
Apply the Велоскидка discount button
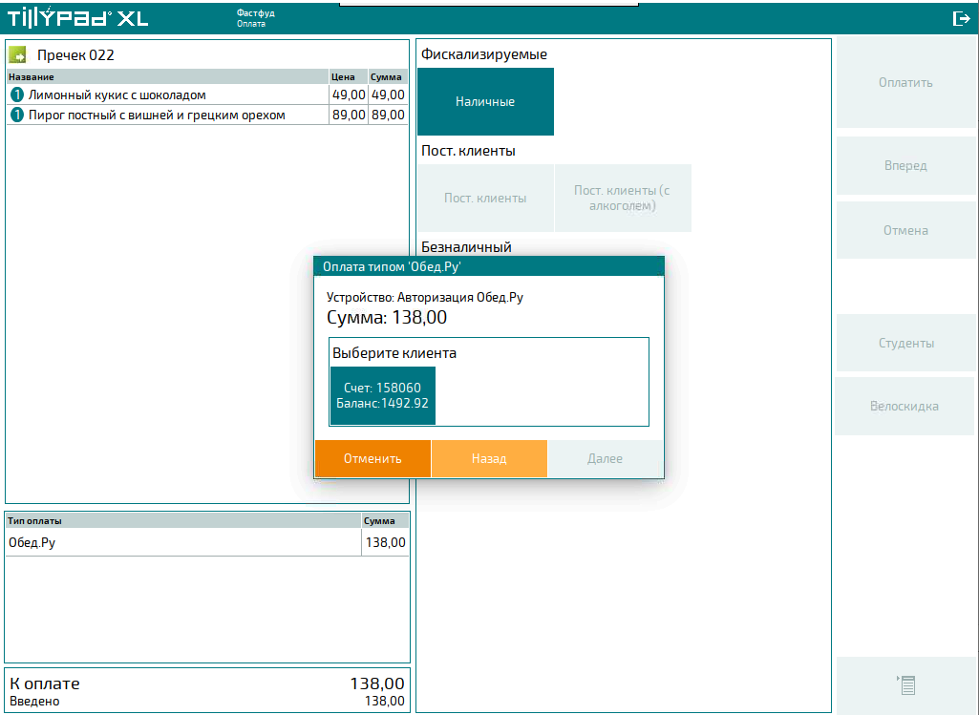click(904, 406)
